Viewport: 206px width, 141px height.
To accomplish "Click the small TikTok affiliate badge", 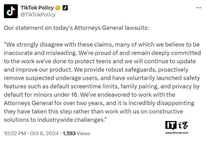I will [65, 8].
